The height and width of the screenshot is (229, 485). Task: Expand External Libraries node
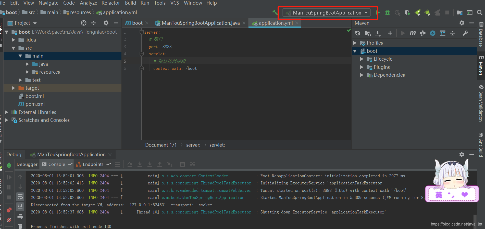coord(7,112)
